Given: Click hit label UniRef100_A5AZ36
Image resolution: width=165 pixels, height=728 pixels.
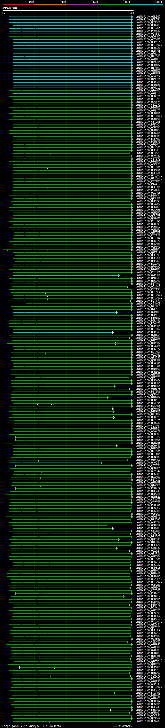Looking at the screenshot, I should 148,278.
